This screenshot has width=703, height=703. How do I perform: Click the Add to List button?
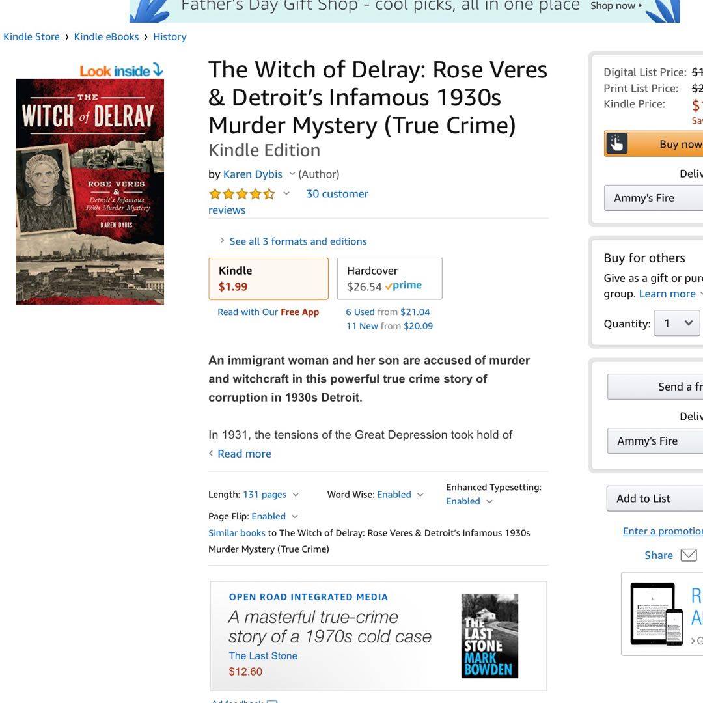[655, 499]
